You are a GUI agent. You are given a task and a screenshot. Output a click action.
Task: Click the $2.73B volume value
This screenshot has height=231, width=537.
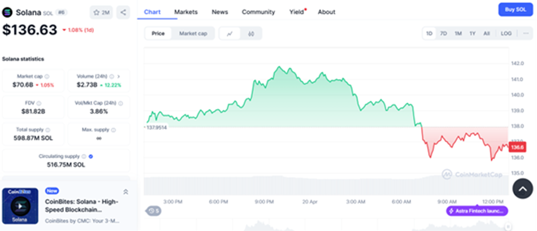[x=87, y=85]
